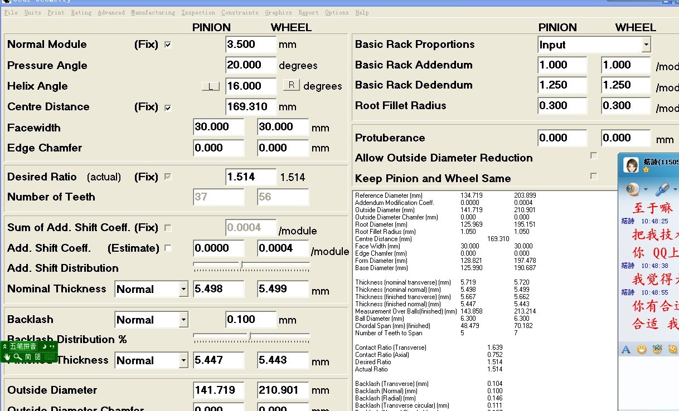Open Nominal Thickness type dropdown
The image size is (679, 411).
(x=183, y=289)
